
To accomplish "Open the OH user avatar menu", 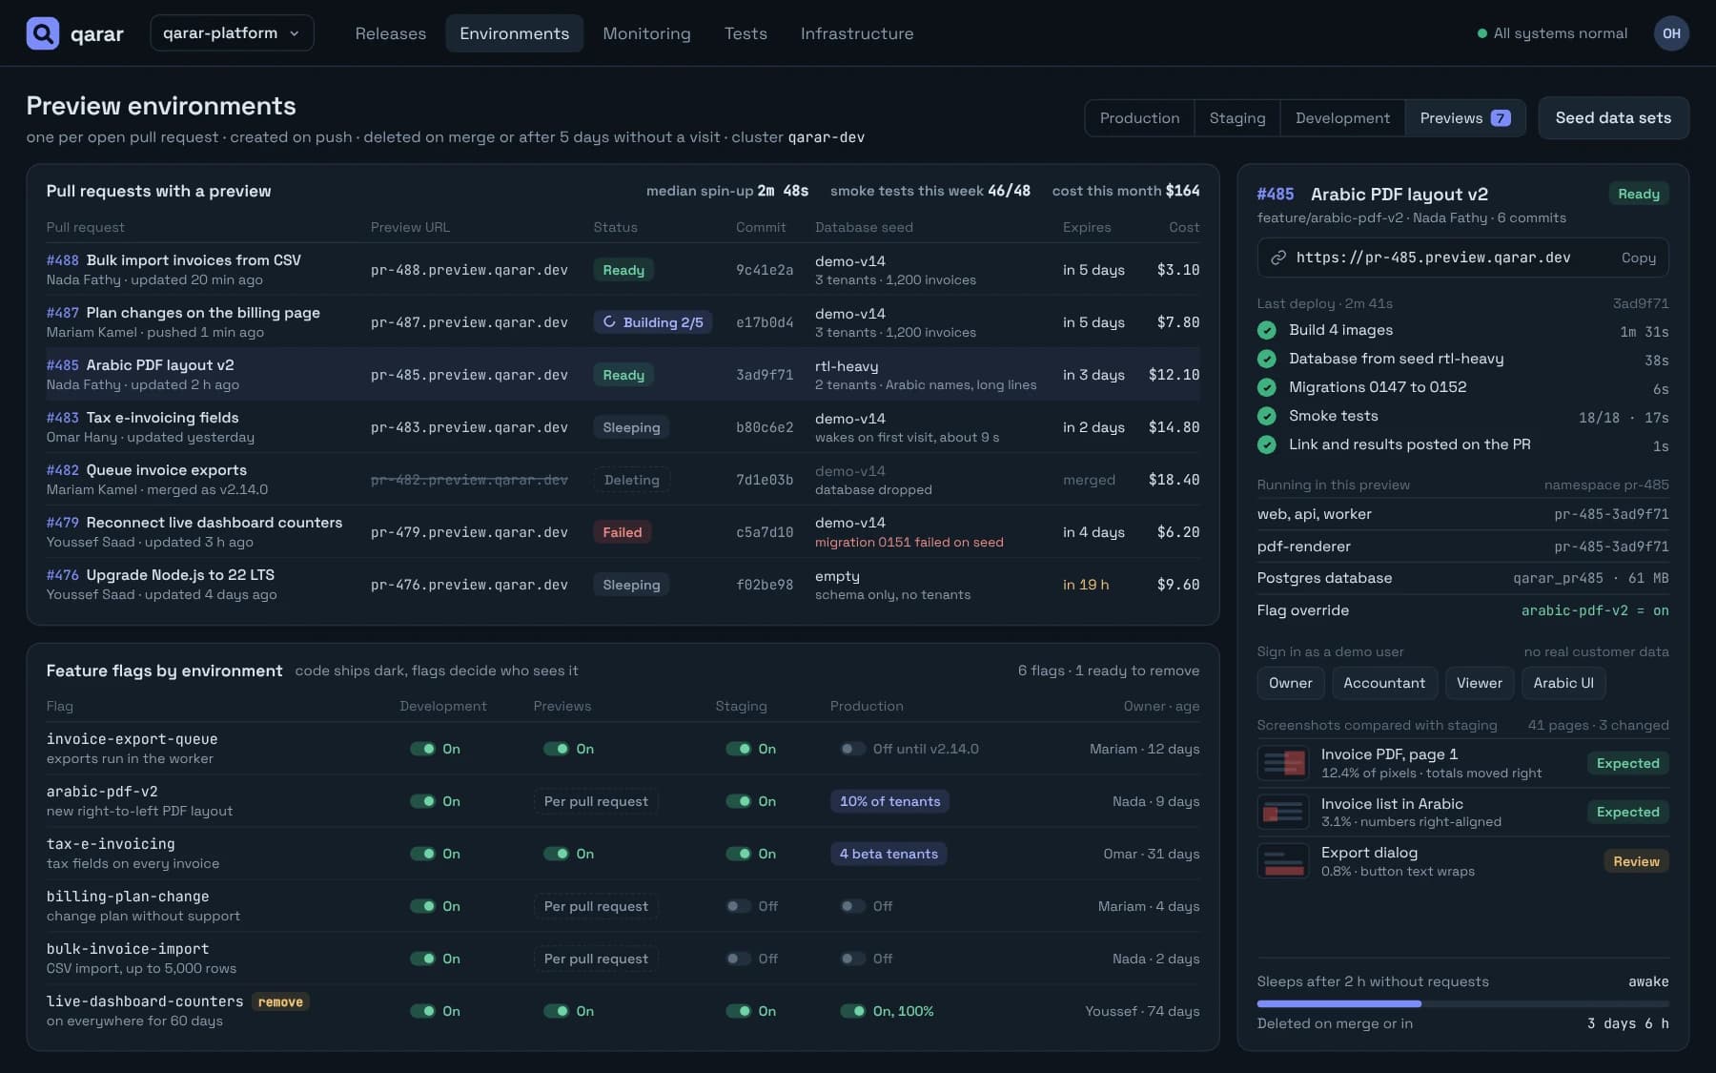I will point(1671,33).
